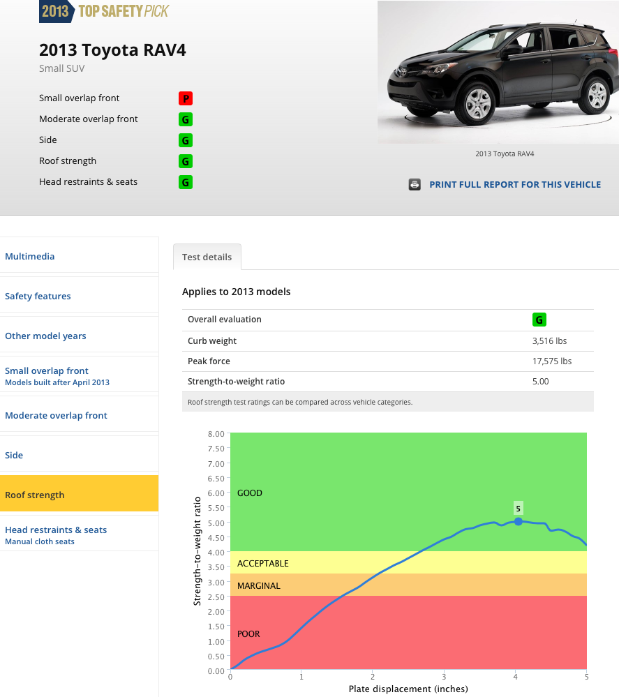This screenshot has height=697, width=619.
Task: Click the peak force value 17,575 lbs
Action: click(552, 361)
